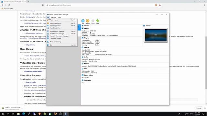The height and width of the screenshot is (116, 207).
Task: Open the System section heading
Action: tap(86, 28)
